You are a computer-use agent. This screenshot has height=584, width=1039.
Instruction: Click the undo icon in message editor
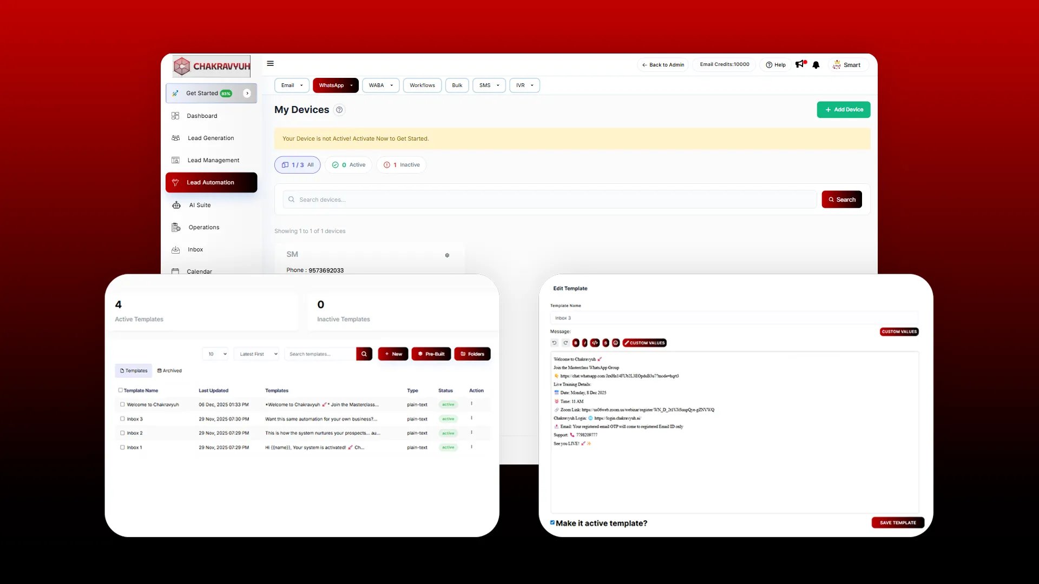coord(554,343)
